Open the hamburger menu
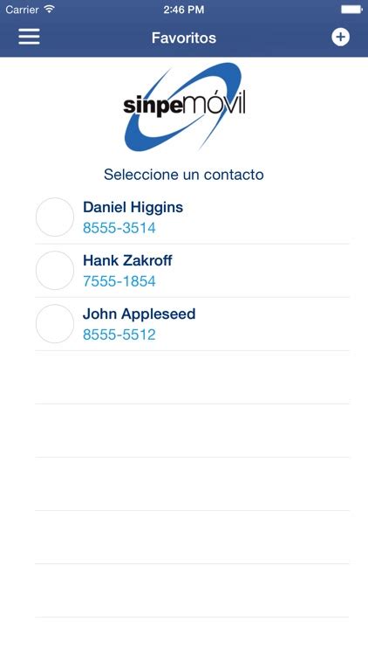This screenshot has height=655, width=368. (29, 37)
